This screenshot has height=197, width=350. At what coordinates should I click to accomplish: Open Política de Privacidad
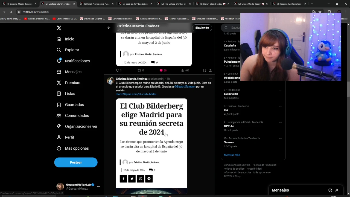click(x=264, y=165)
